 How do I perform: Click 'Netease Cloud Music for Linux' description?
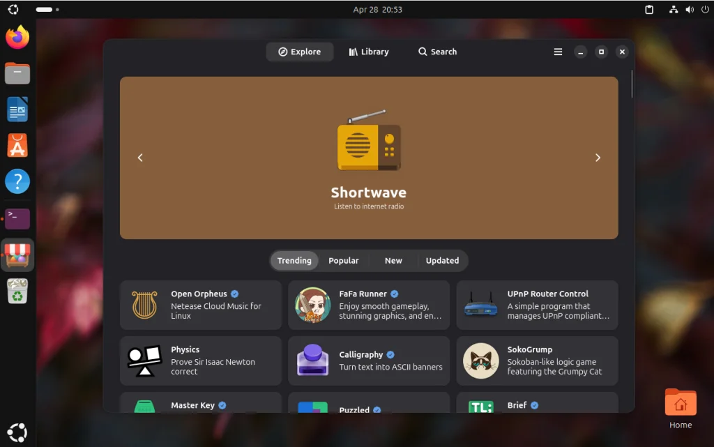(216, 311)
